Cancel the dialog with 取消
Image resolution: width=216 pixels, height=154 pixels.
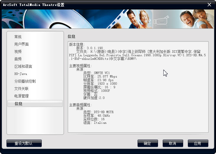(173, 143)
